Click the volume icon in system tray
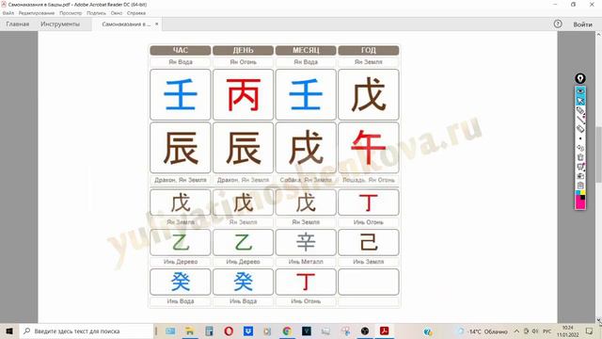 point(535,331)
